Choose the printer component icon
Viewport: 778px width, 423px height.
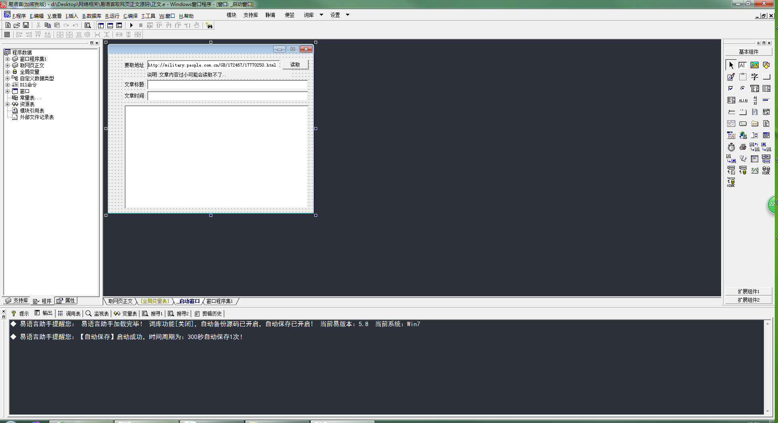click(x=742, y=147)
